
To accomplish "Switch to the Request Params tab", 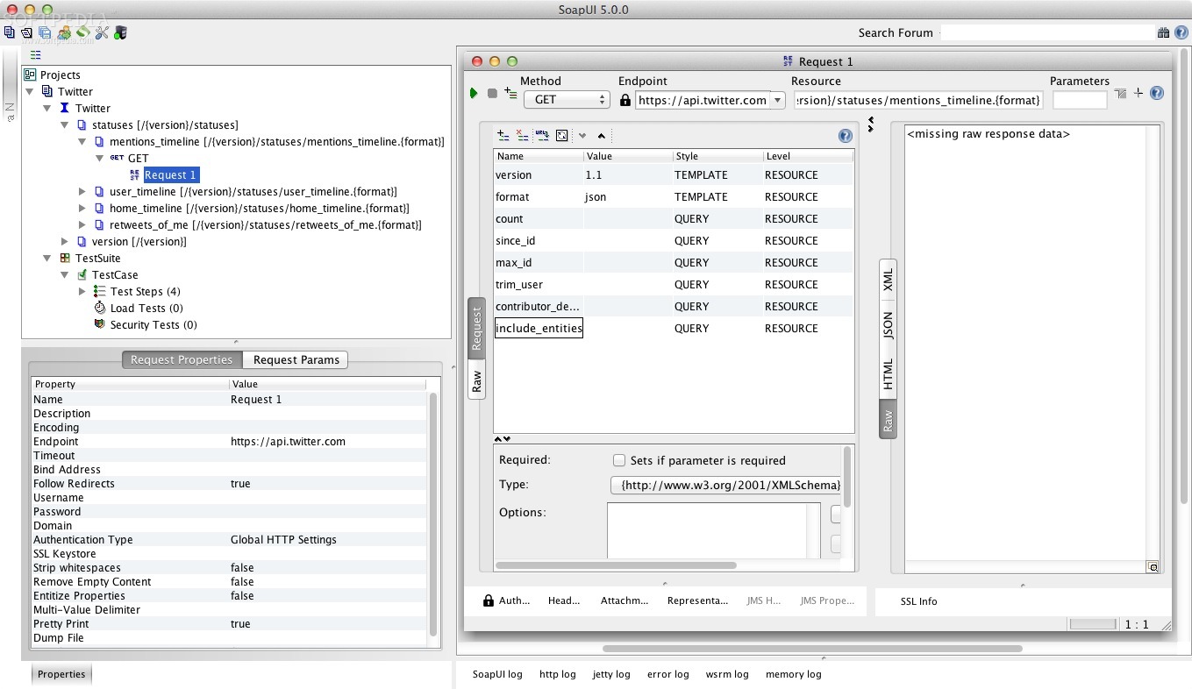I will (x=296, y=359).
